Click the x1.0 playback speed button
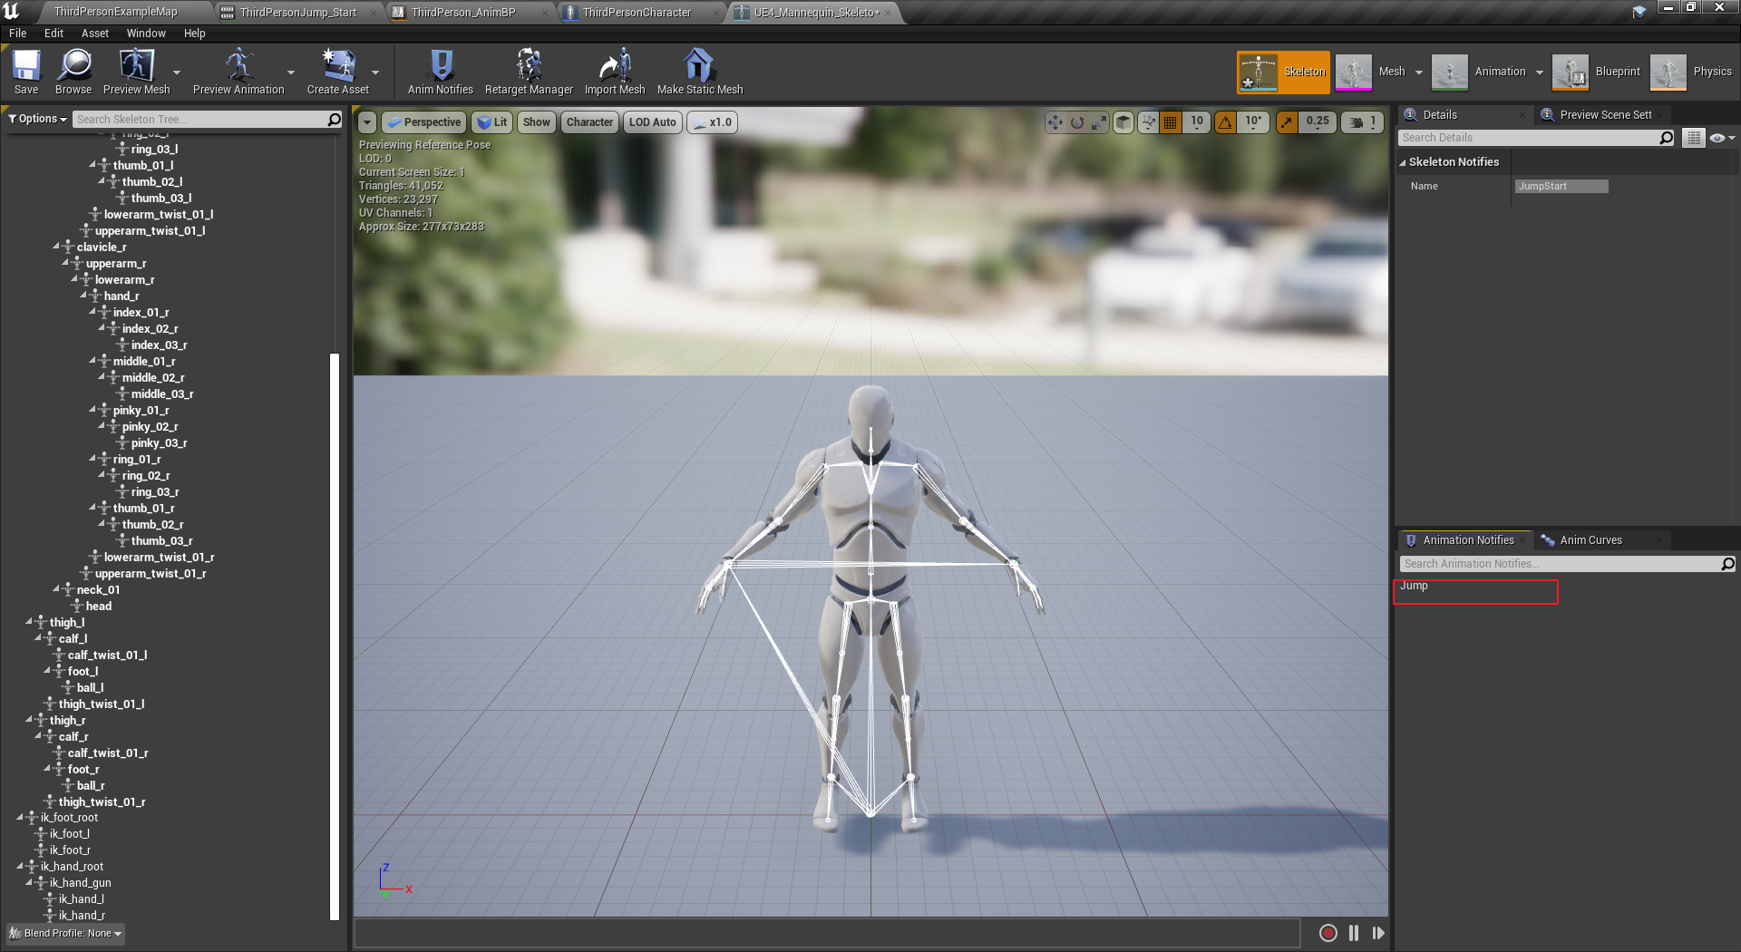 [x=712, y=122]
